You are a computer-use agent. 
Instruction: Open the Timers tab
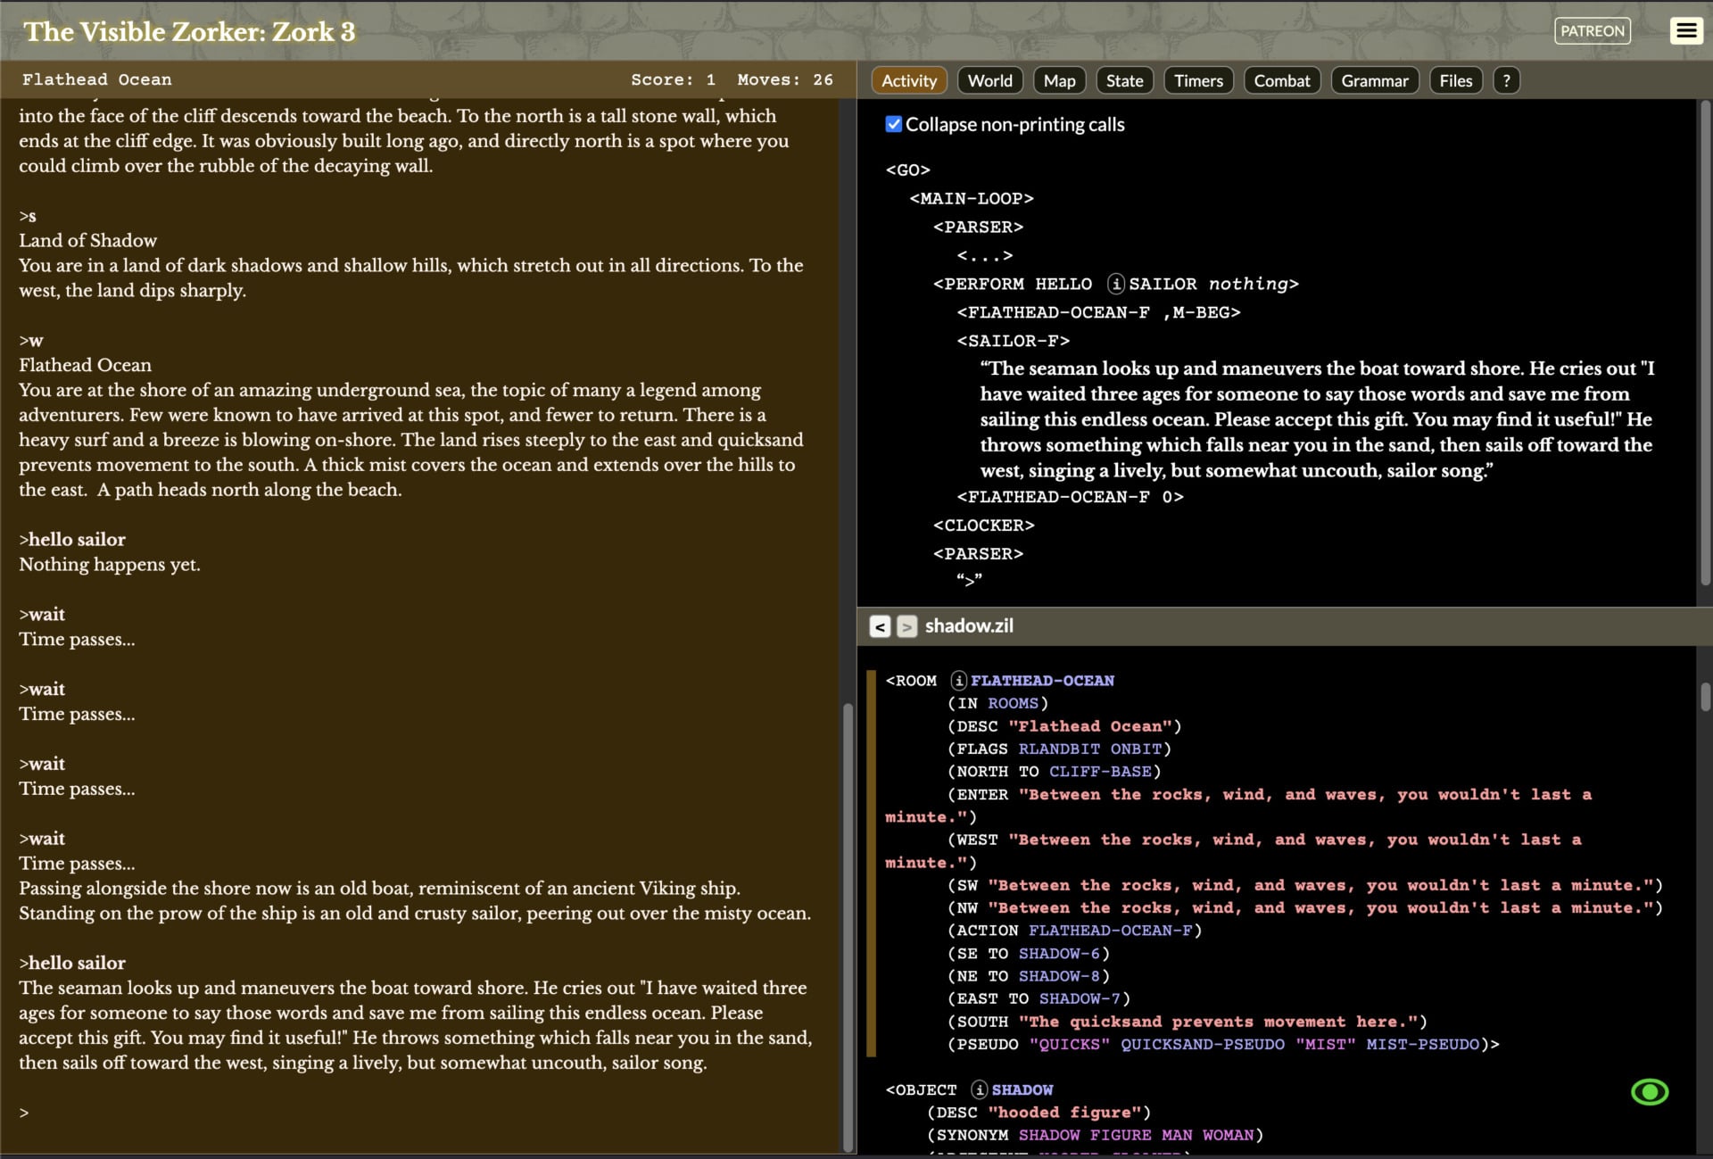tap(1198, 81)
